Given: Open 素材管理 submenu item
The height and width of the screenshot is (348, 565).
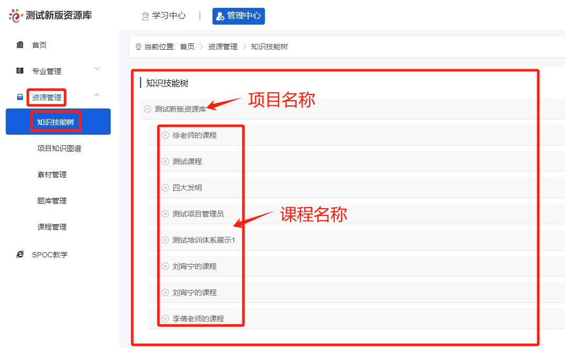Looking at the screenshot, I should coord(52,175).
